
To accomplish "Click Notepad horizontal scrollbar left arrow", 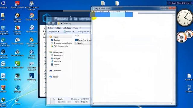I will coord(94,103).
